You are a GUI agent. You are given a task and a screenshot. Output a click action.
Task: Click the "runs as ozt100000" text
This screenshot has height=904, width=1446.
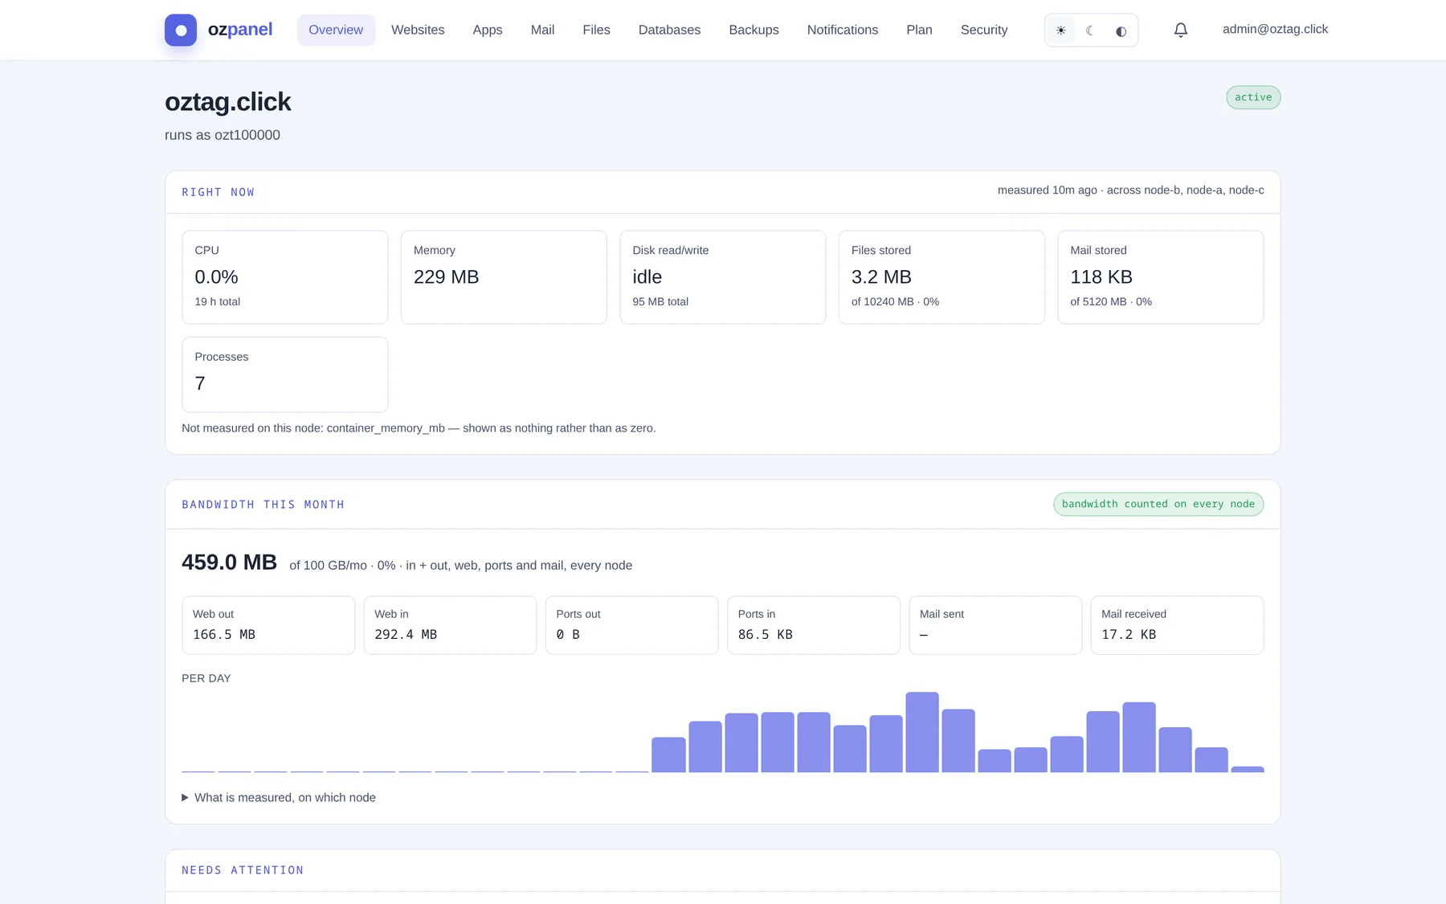(223, 135)
